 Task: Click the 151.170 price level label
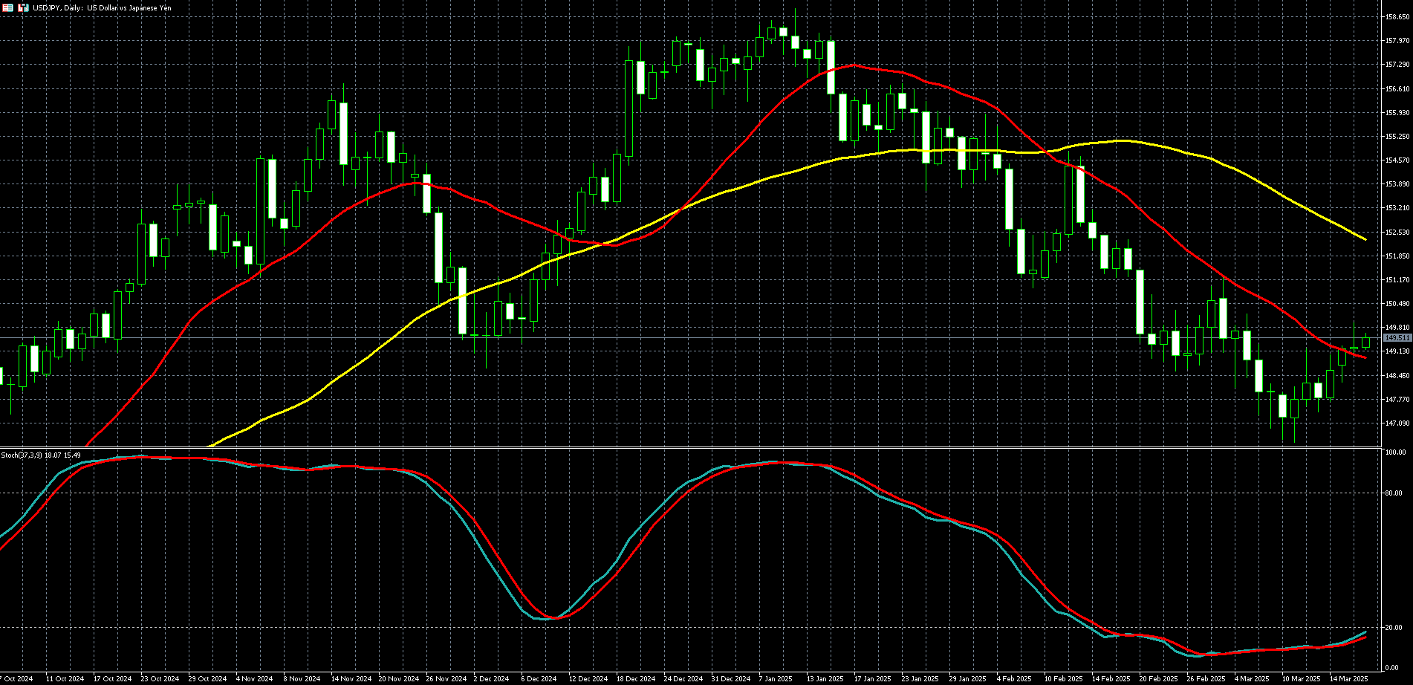pyautogui.click(x=1397, y=280)
